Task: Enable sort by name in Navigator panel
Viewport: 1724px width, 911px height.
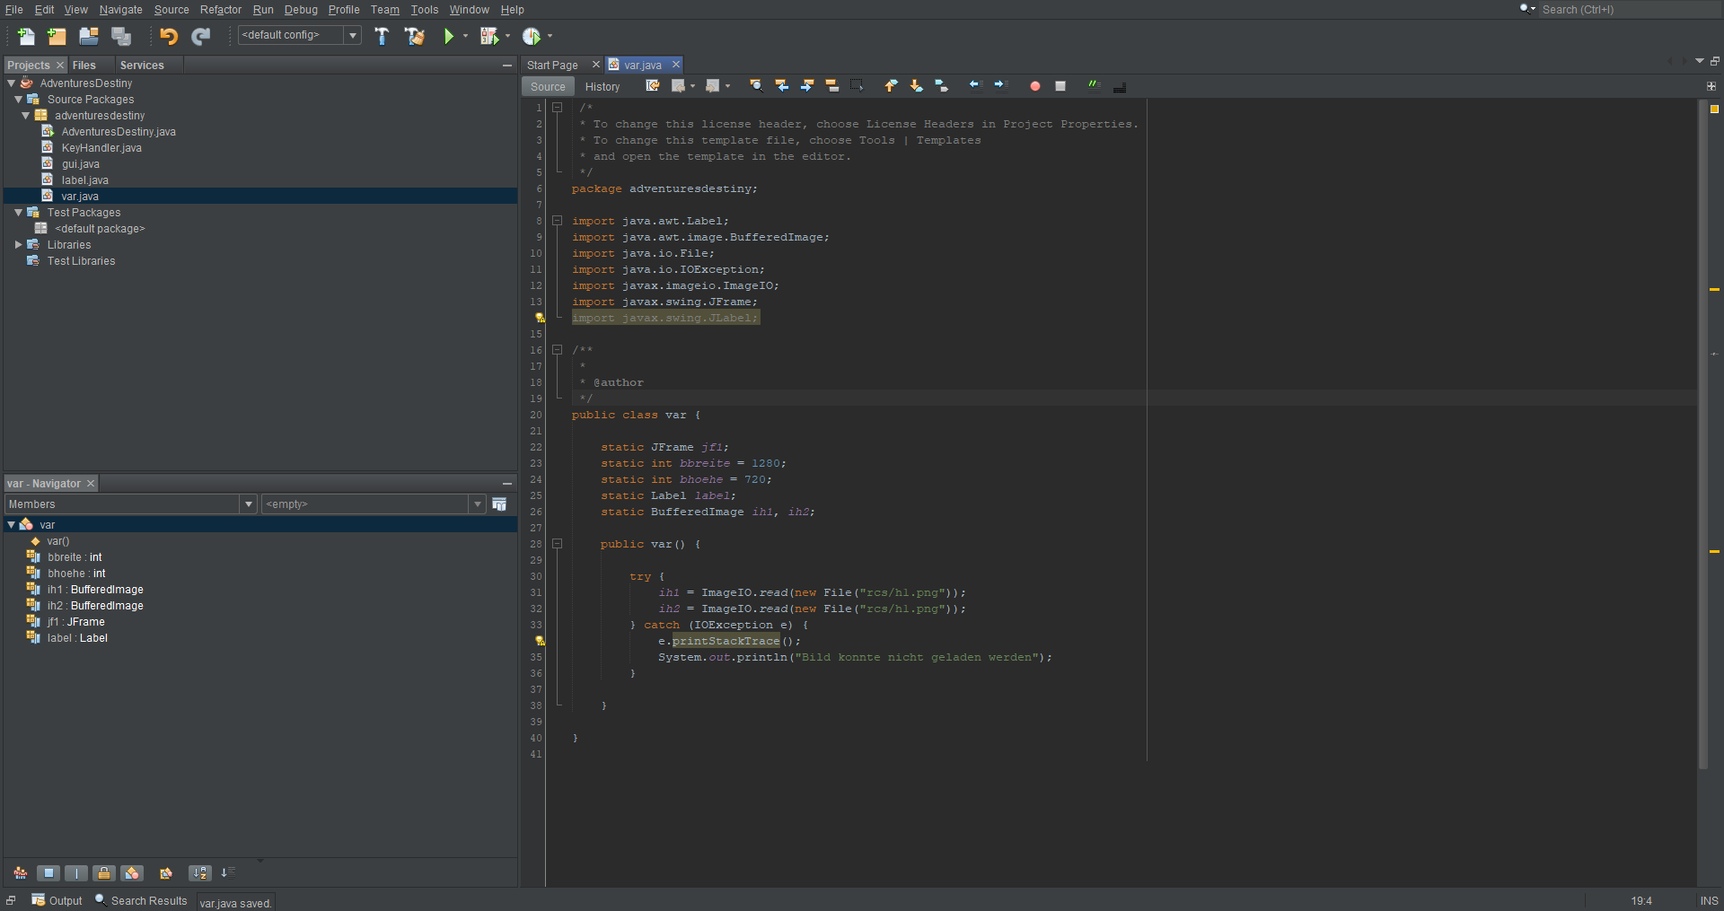Action: tap(199, 872)
